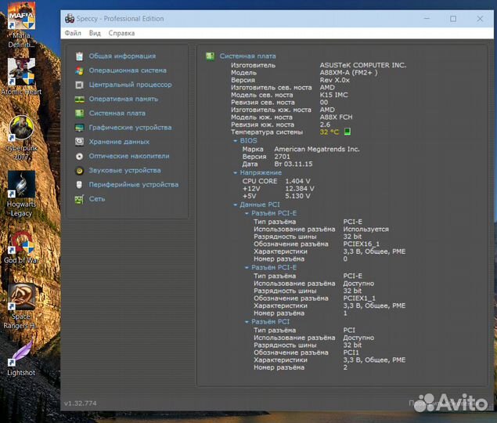The height and width of the screenshot is (423, 497).
Task: Collapse the BIOS section
Action: pyautogui.click(x=235, y=140)
